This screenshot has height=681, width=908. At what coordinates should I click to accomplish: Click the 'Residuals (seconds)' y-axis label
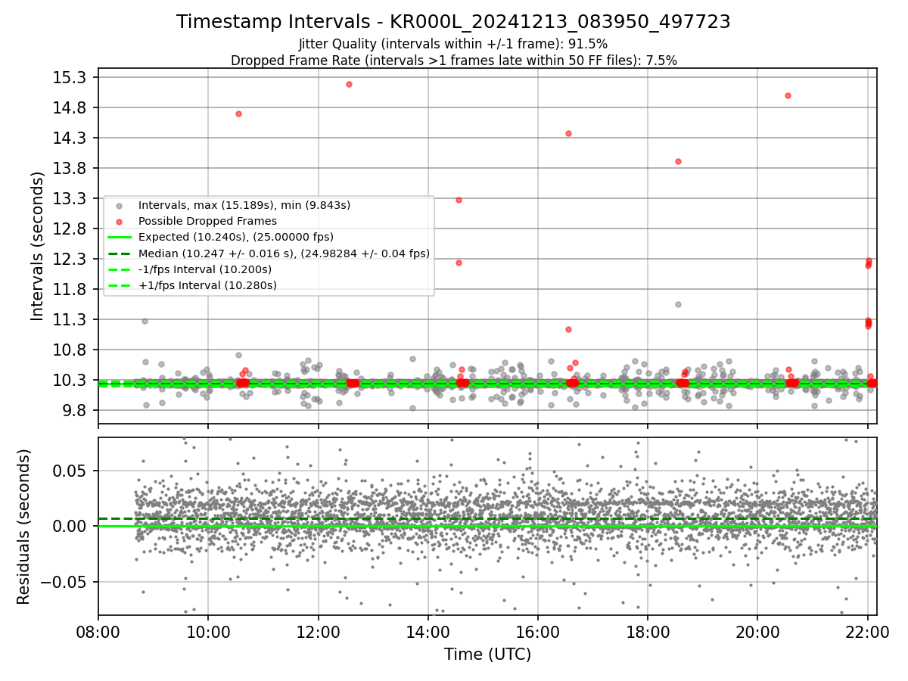pos(23,527)
